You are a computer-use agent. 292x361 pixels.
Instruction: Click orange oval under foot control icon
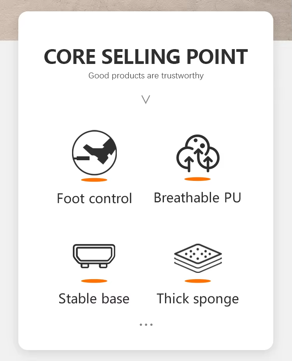(94, 180)
